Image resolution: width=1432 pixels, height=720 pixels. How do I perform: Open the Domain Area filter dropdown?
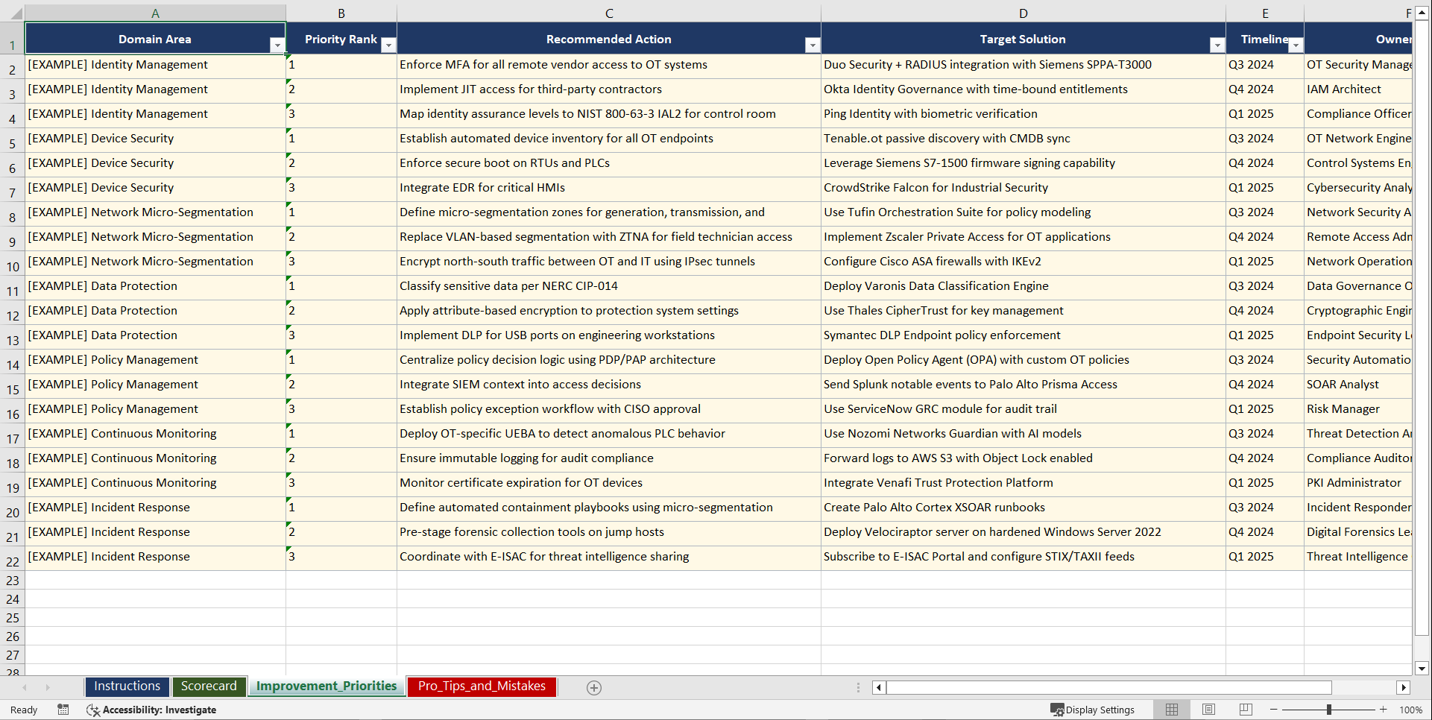(x=279, y=45)
